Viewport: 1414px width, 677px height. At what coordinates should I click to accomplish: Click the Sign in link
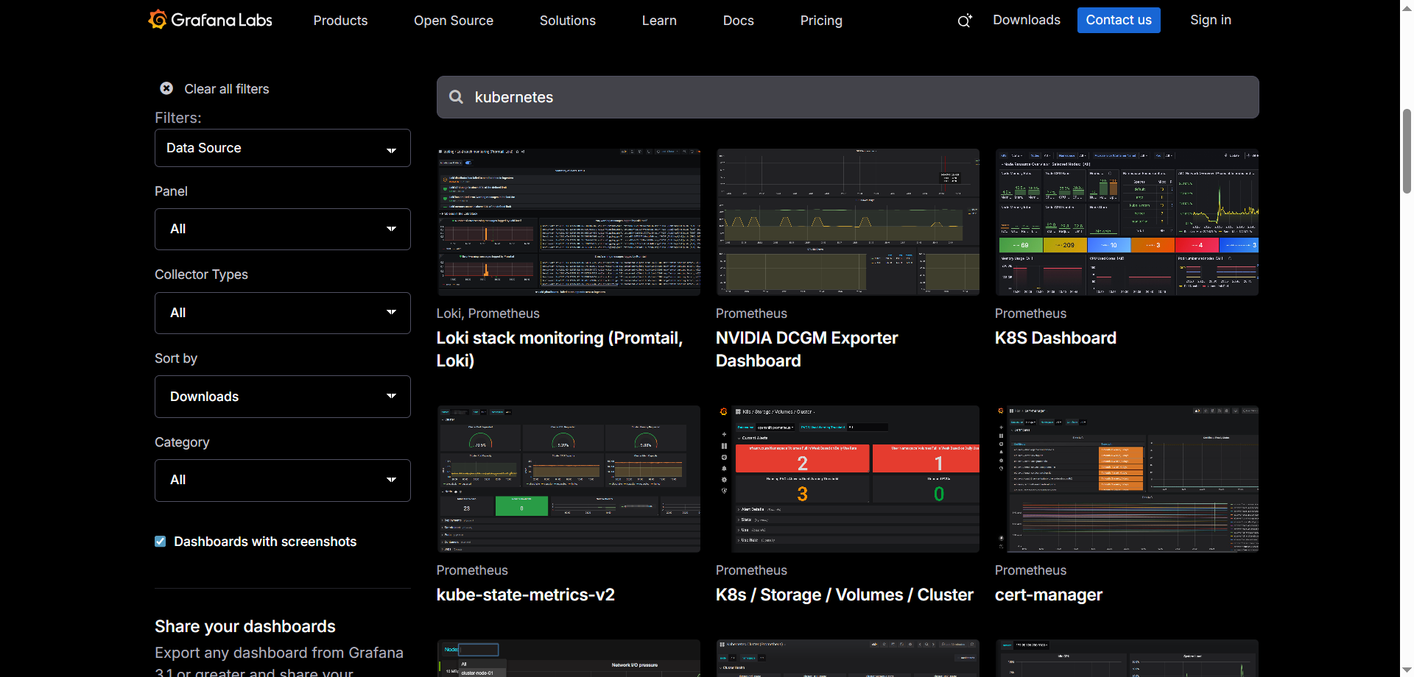(1211, 20)
